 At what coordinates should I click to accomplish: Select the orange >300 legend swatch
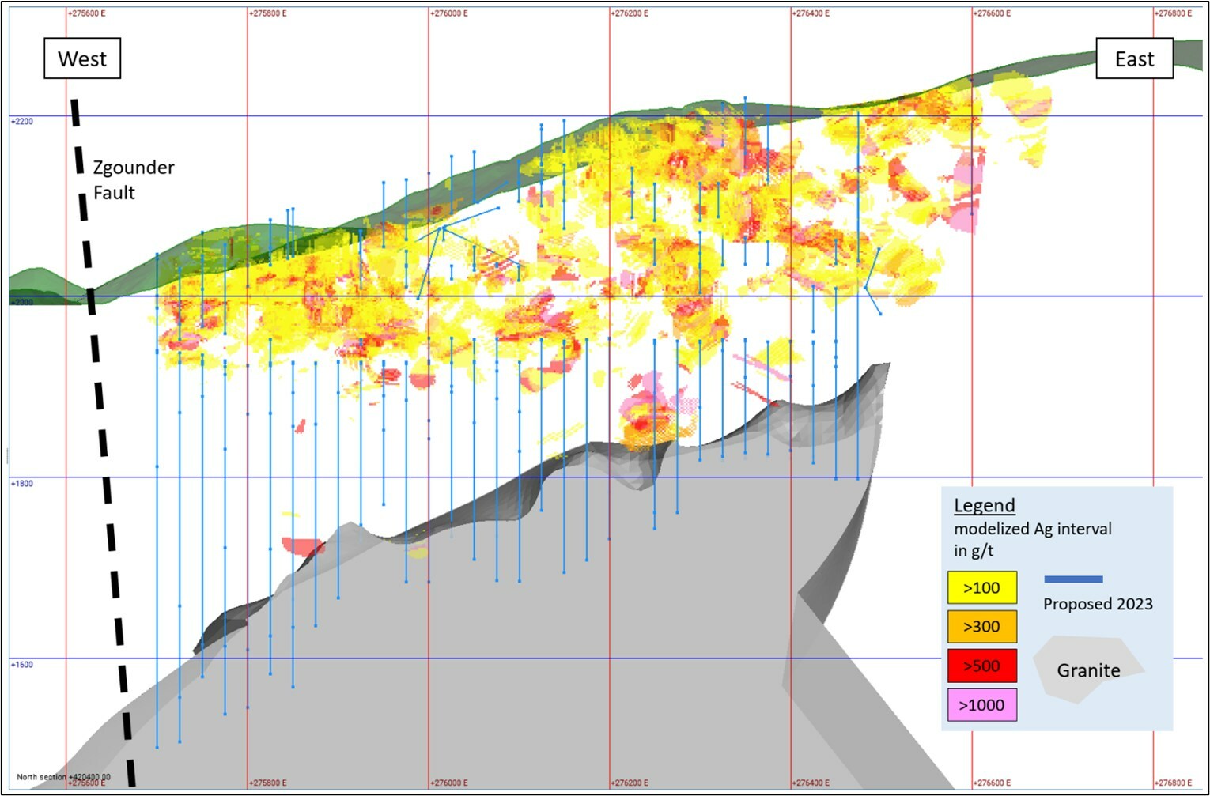tap(981, 627)
